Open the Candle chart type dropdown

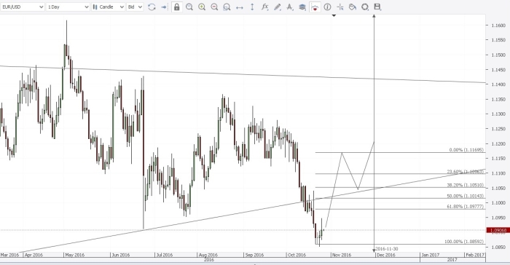[x=108, y=7]
